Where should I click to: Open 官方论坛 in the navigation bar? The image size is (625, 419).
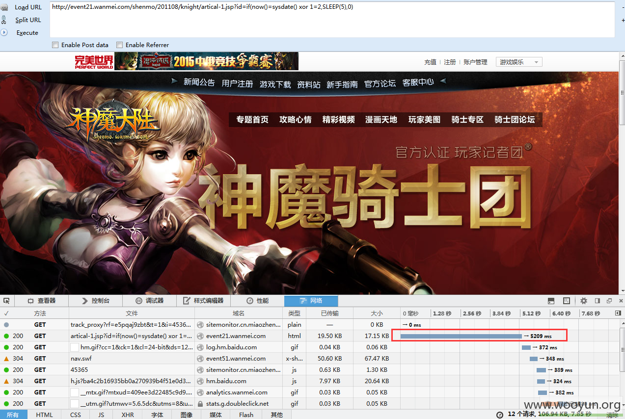(x=380, y=84)
